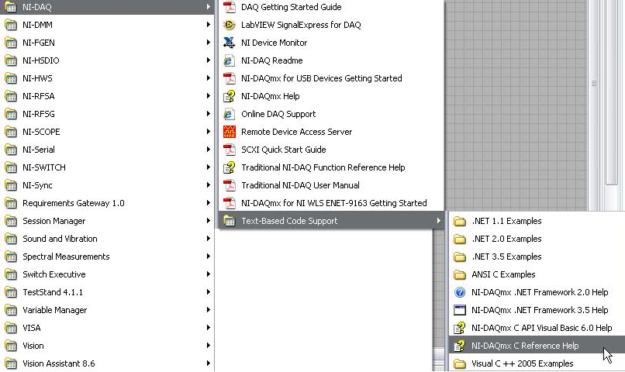
Task: Click the .NET 2.0 Examples folder icon
Action: [x=460, y=239]
